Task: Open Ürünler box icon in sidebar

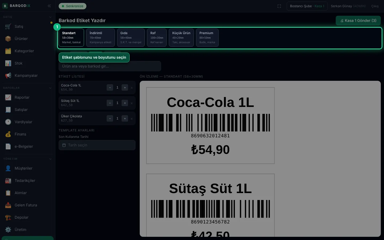Action: (x=8, y=39)
